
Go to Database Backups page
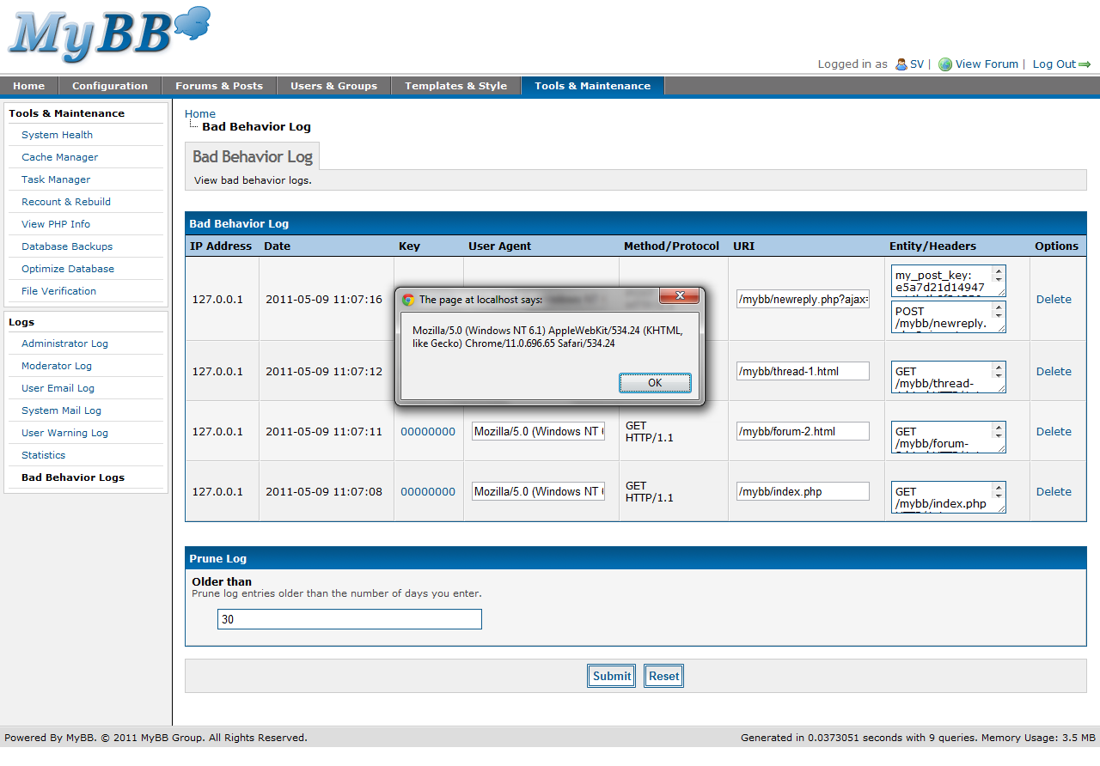tap(67, 246)
